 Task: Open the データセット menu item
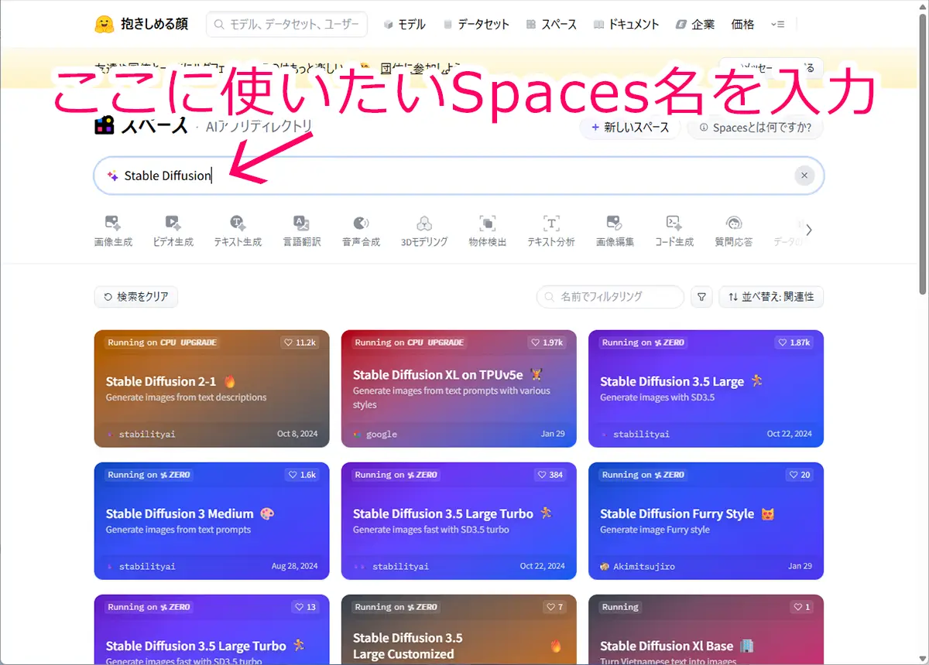(x=475, y=25)
